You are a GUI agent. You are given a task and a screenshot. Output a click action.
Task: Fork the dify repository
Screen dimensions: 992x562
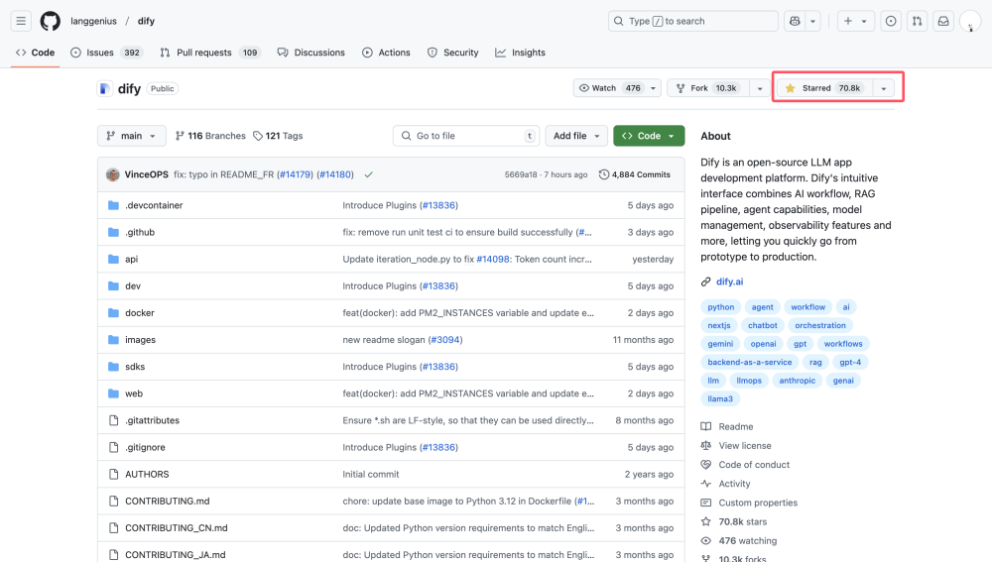pyautogui.click(x=708, y=88)
